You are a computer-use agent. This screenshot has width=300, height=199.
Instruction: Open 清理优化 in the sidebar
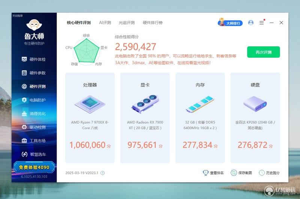pos(34,113)
